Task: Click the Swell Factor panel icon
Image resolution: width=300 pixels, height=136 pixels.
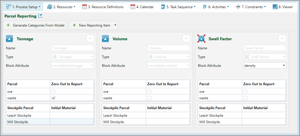Action: [201, 39]
